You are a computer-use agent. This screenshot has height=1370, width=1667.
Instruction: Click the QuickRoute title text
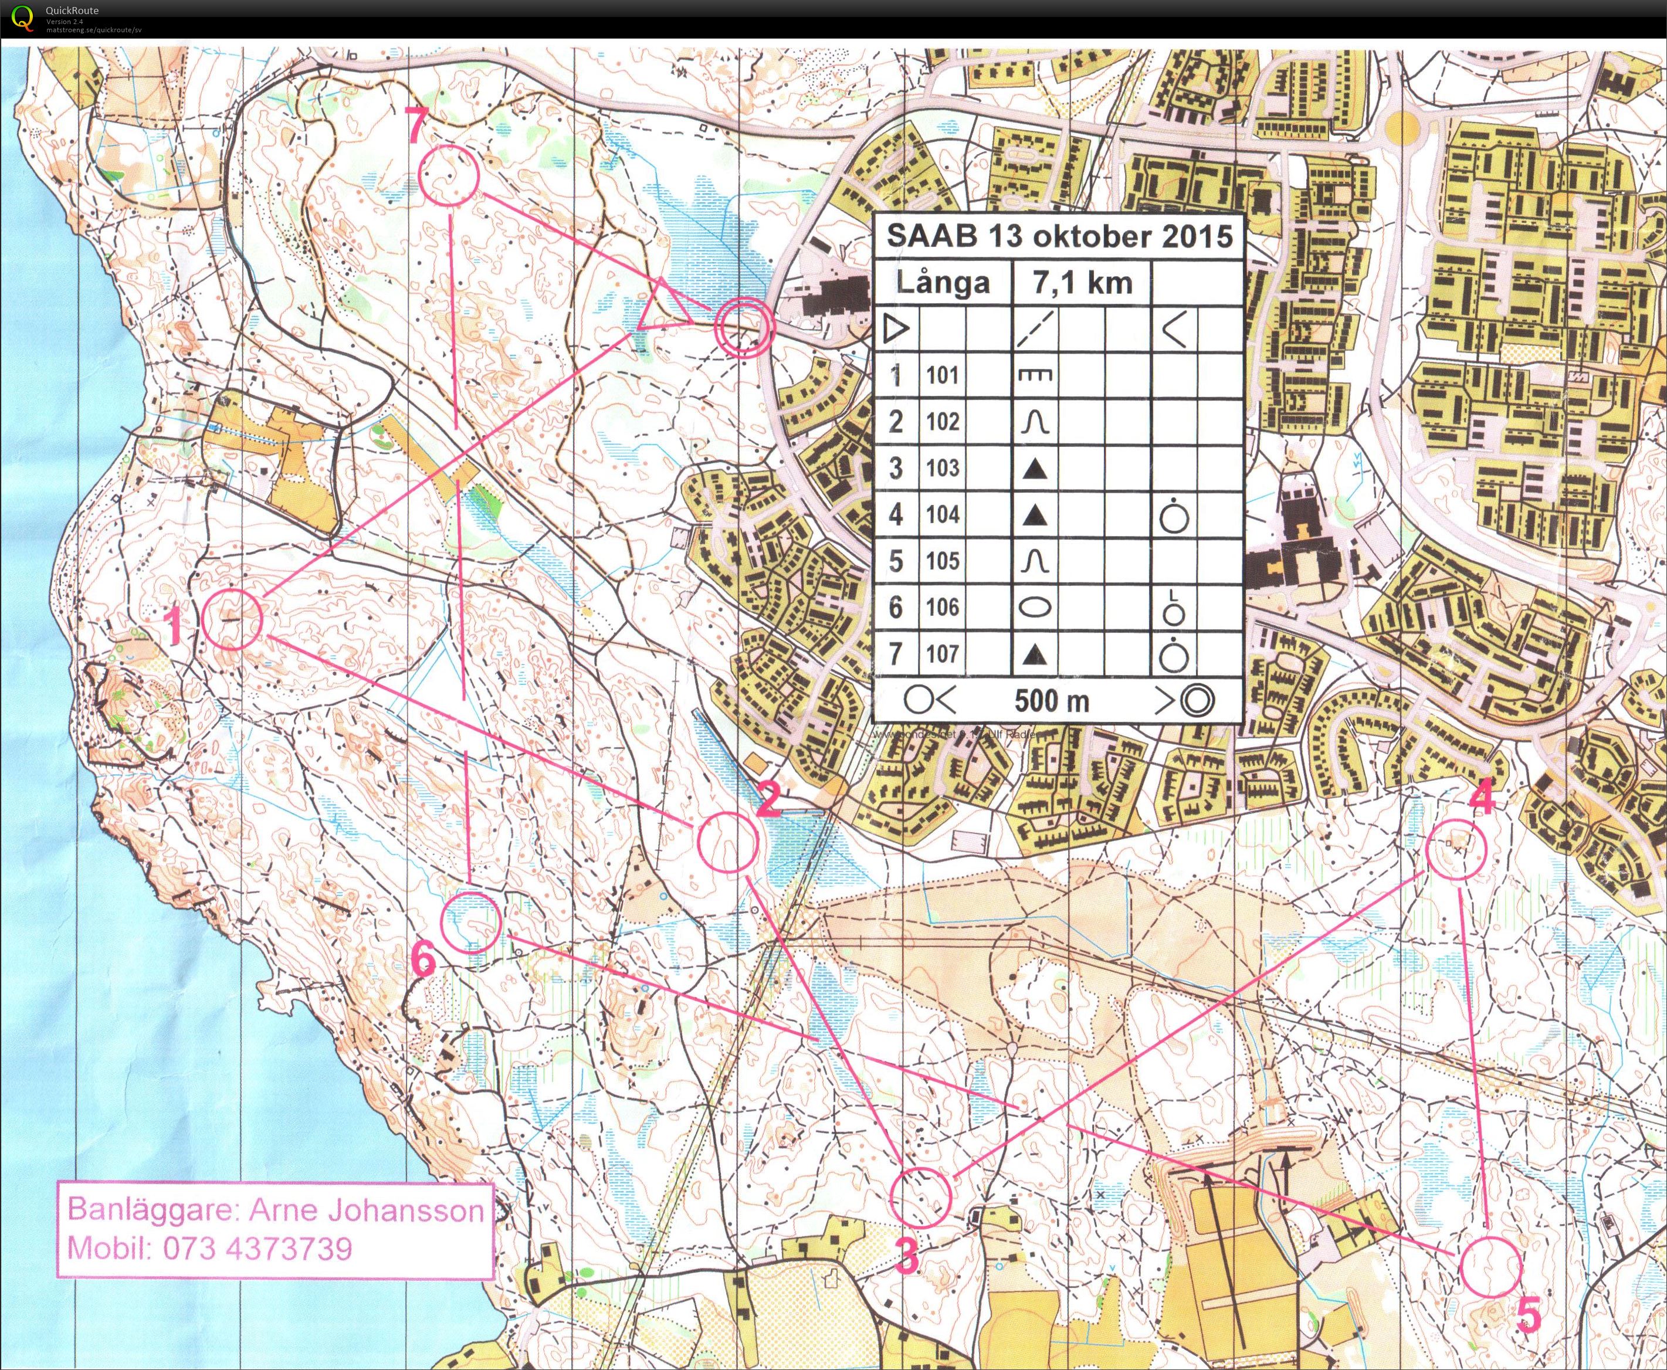click(x=73, y=10)
